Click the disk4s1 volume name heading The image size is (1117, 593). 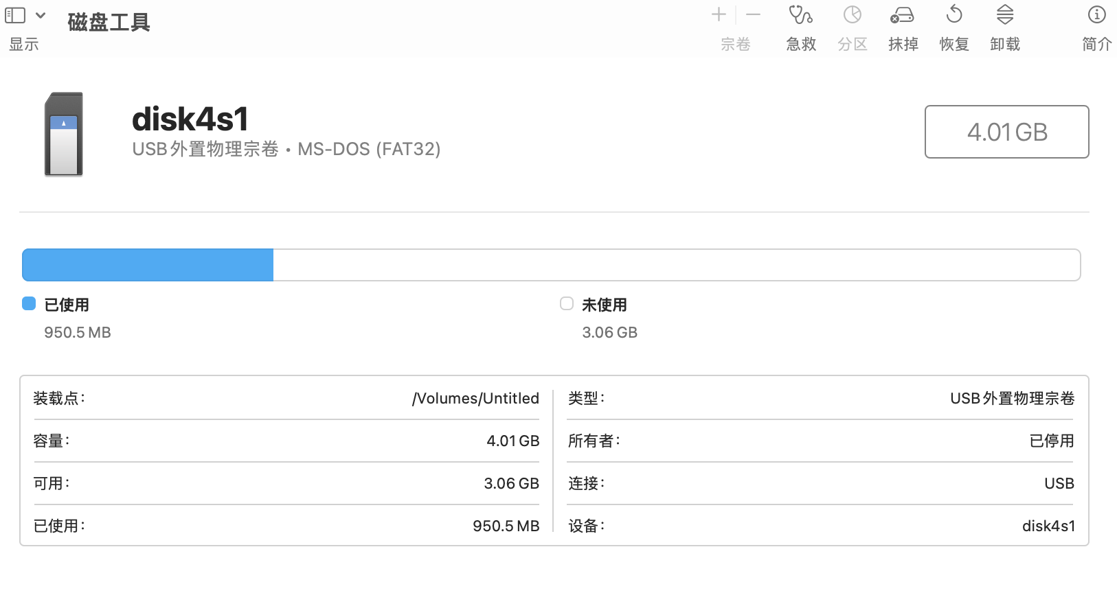190,119
